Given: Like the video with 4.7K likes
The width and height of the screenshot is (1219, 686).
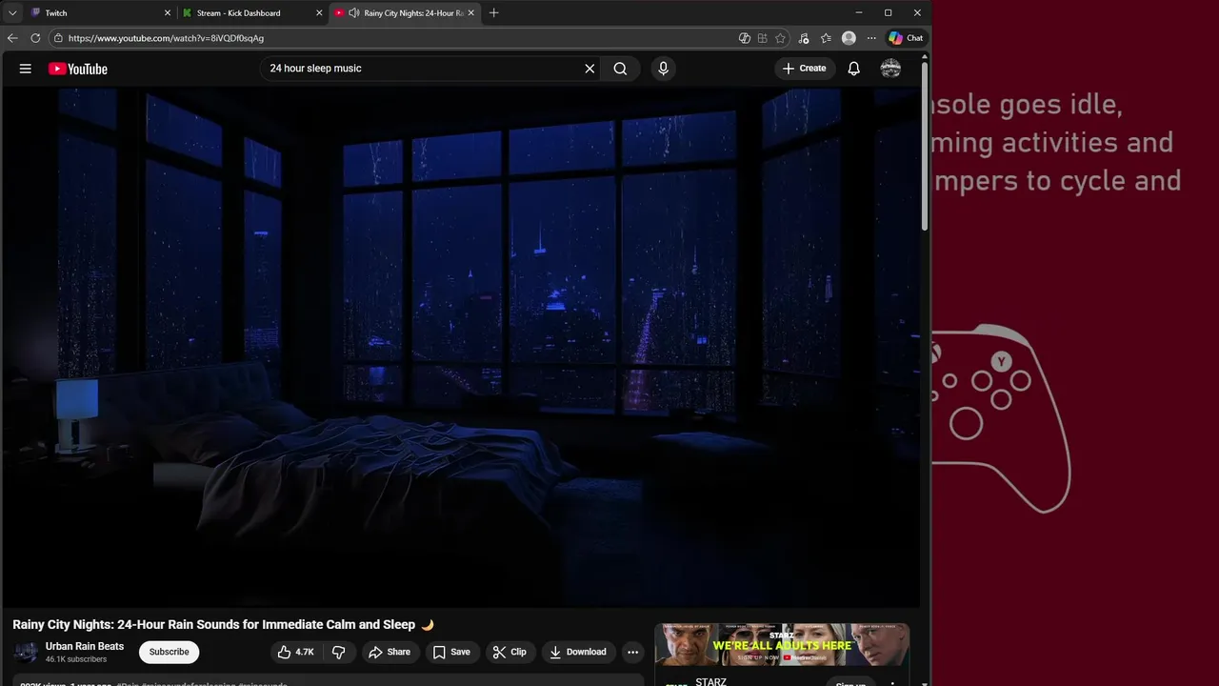Looking at the screenshot, I should tap(295, 652).
